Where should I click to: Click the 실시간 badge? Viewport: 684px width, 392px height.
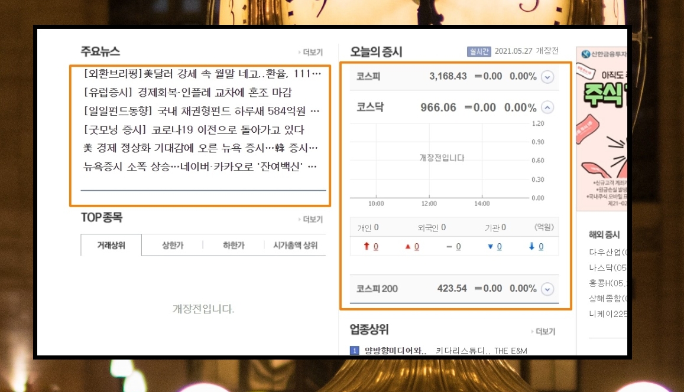tap(479, 51)
